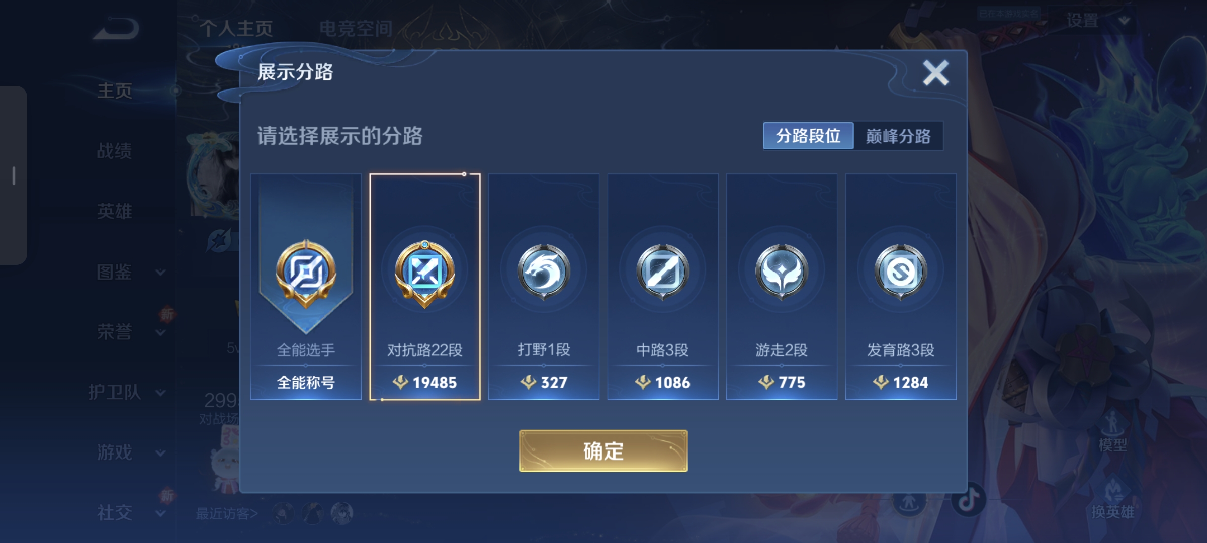Confirm selection with 确定 button
The image size is (1207, 543).
pos(603,451)
